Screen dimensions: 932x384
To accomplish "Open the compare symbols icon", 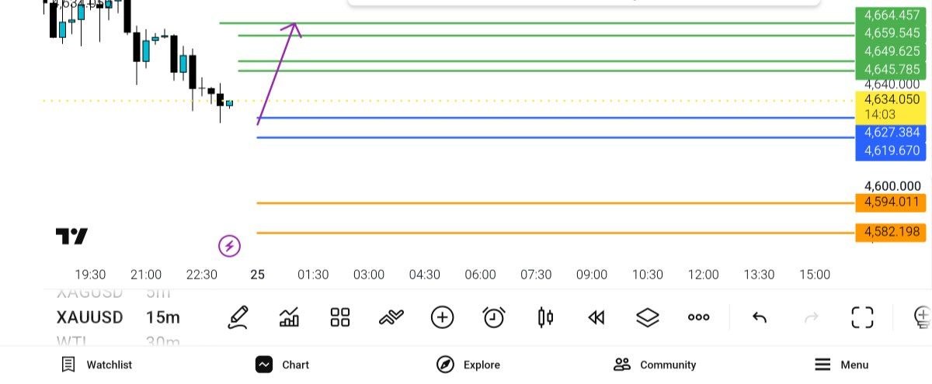I will tap(391, 317).
